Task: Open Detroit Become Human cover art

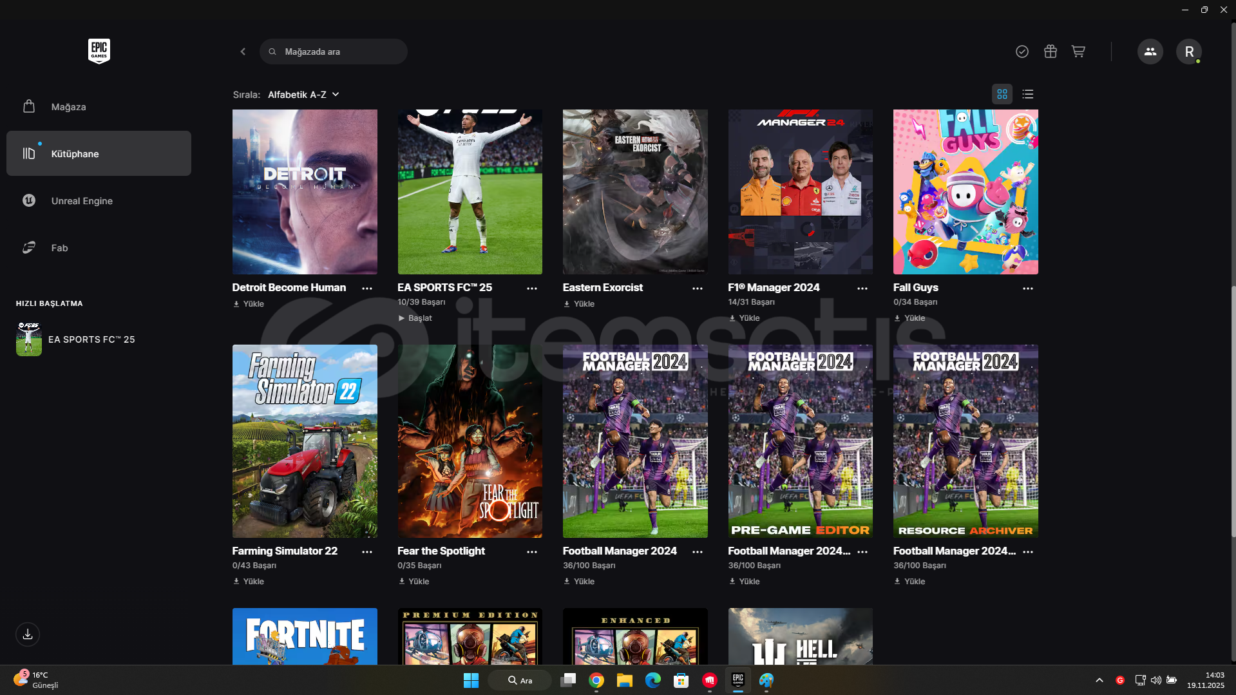Action: pyautogui.click(x=305, y=192)
